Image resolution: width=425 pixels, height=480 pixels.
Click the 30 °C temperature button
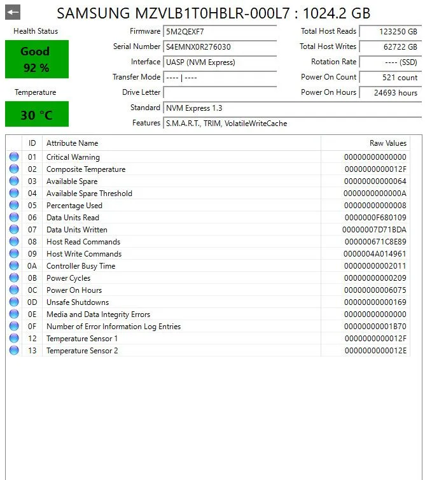point(37,114)
